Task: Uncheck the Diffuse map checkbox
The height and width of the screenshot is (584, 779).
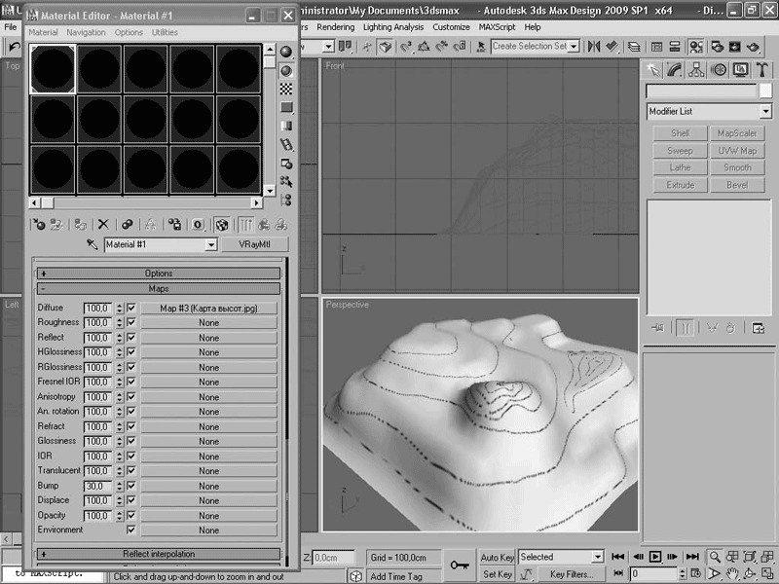Action: coord(130,309)
